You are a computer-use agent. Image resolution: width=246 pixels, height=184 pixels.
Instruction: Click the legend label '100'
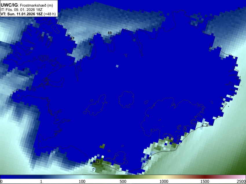[x=82, y=181]
